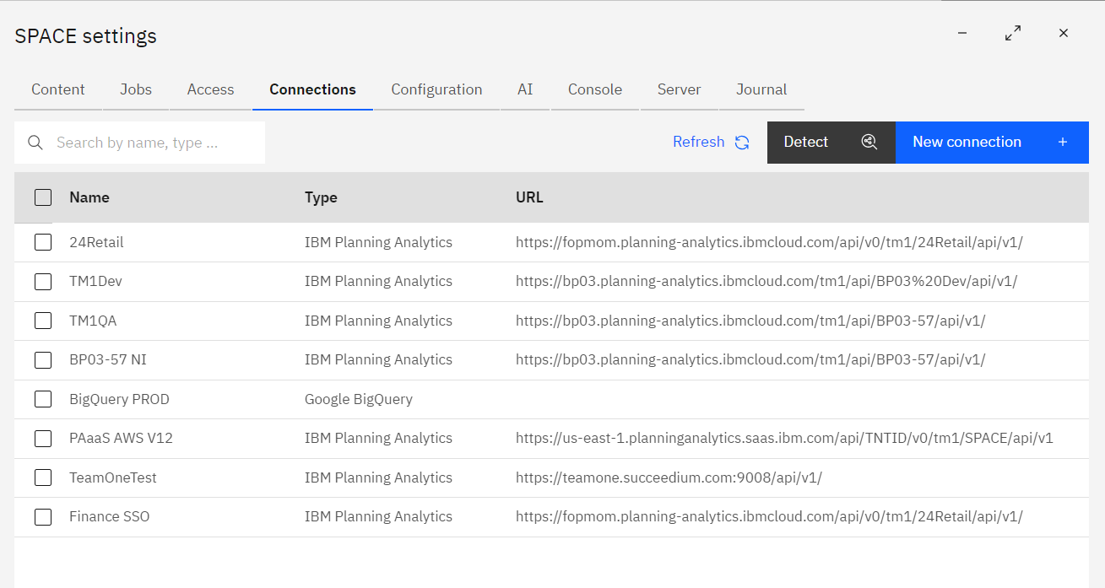Check the TM1Dev connection checkbox
The height and width of the screenshot is (588, 1105).
tap(43, 282)
